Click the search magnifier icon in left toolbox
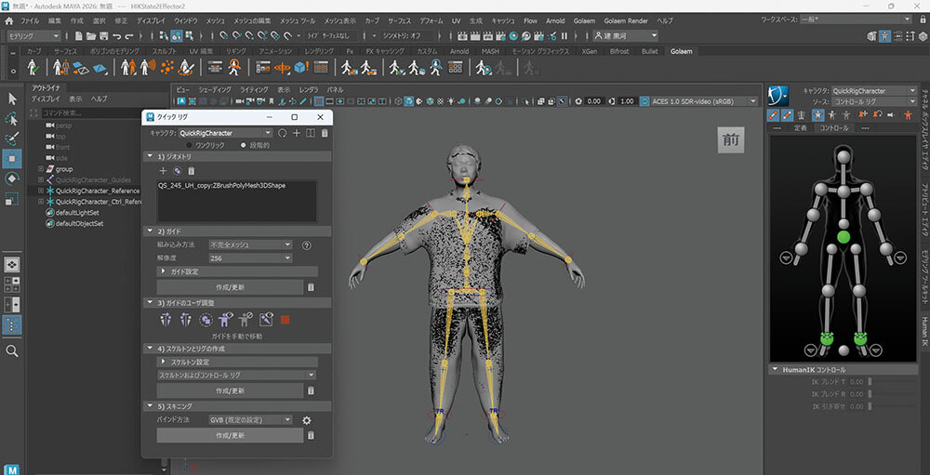 tap(12, 351)
